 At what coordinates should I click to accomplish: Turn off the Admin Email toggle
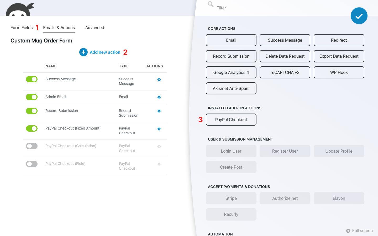(x=32, y=97)
